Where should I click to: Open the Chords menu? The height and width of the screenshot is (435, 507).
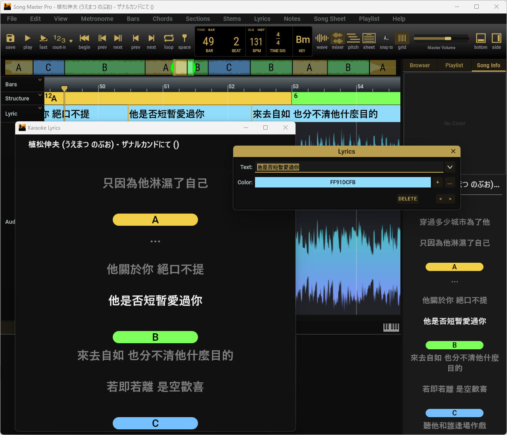(x=163, y=19)
